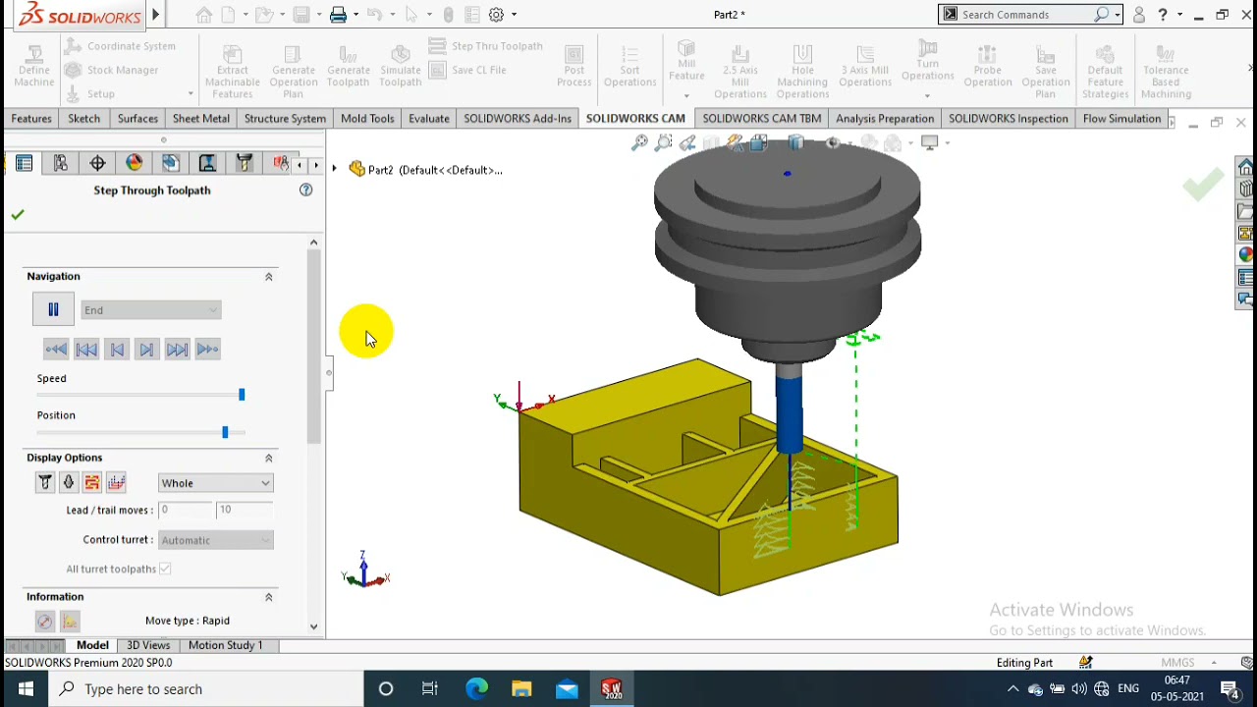
Task: Open Step Through Toolpath help
Action: (306, 190)
